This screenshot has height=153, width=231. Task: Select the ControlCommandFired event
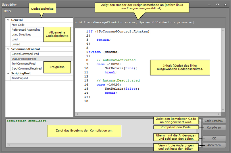click(x=42, y=54)
